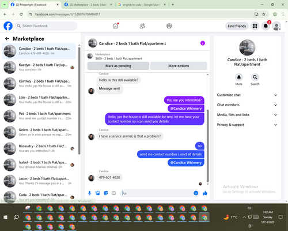Click the conversation list scrollbar
This screenshot has width=288, height=231.
(x=79, y=100)
